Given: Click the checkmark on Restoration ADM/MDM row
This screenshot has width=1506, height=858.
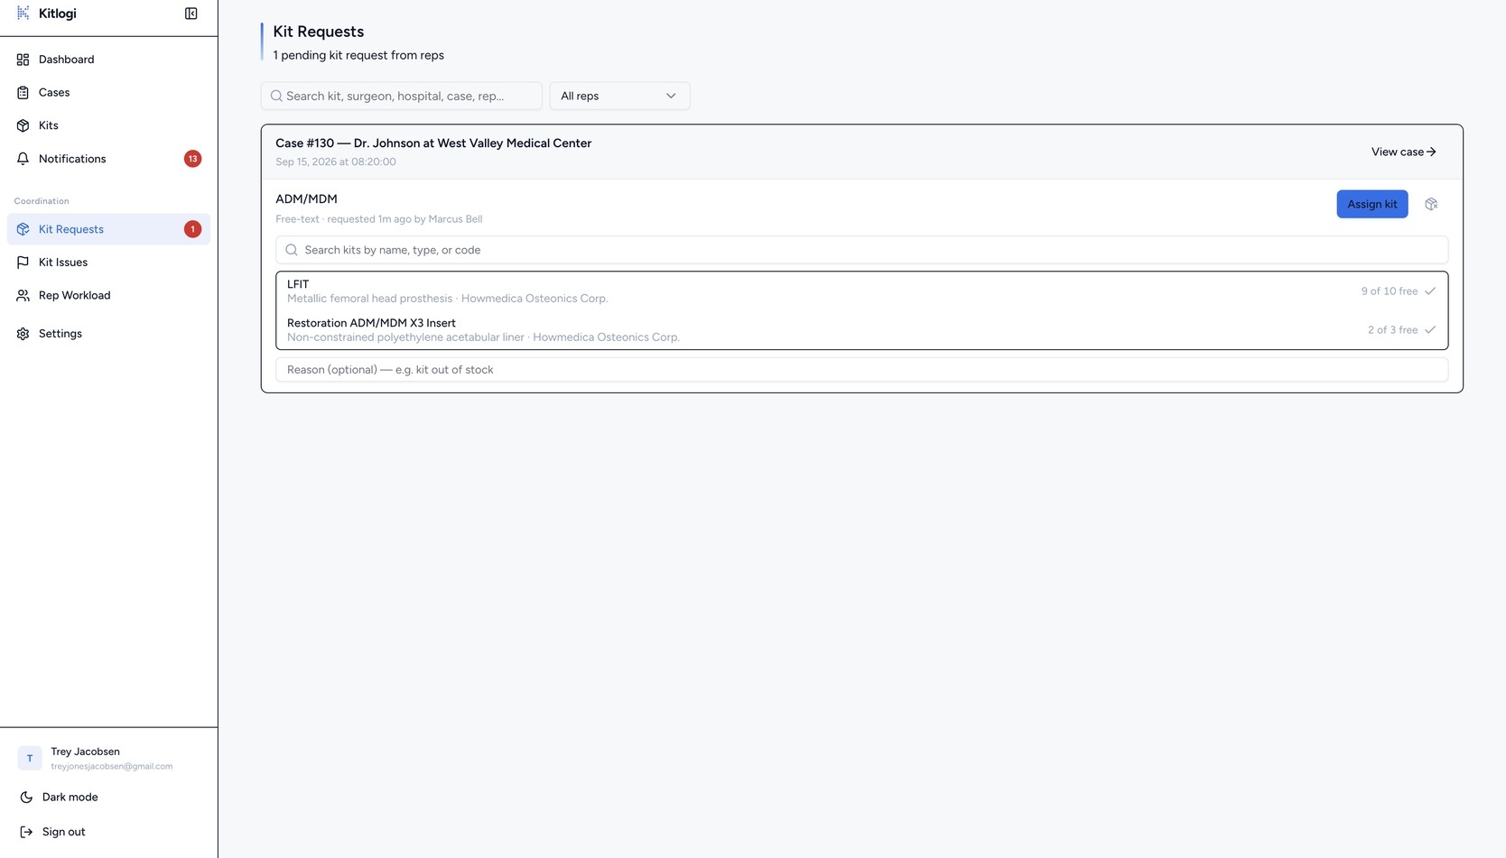Looking at the screenshot, I should click(1430, 330).
